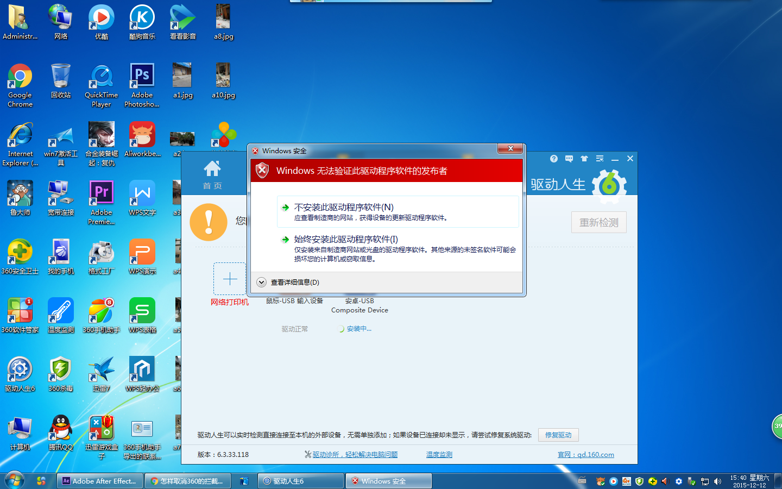Add a network printer with the plus box

coord(230,279)
